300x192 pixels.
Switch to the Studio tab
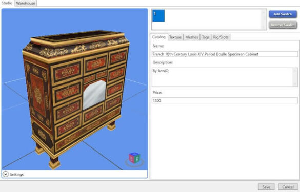click(x=7, y=3)
